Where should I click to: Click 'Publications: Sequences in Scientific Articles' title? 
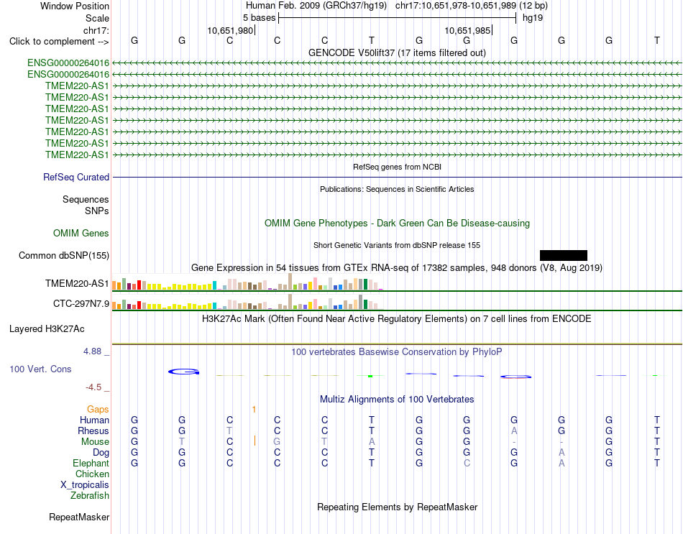(397, 189)
